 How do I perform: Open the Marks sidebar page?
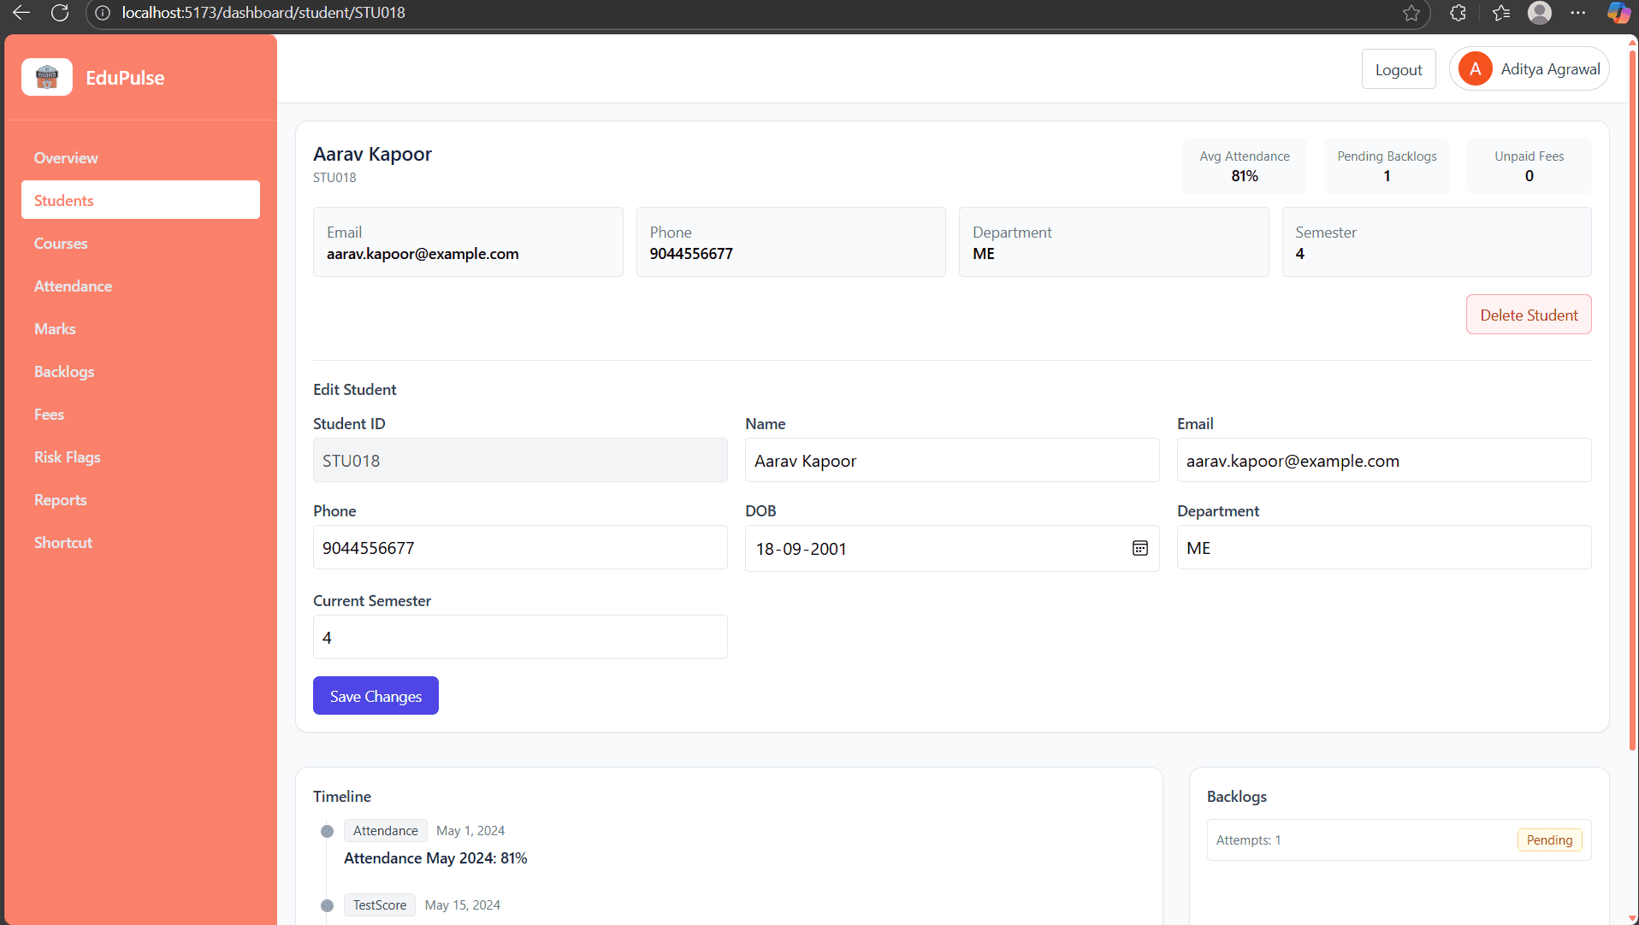pos(140,329)
